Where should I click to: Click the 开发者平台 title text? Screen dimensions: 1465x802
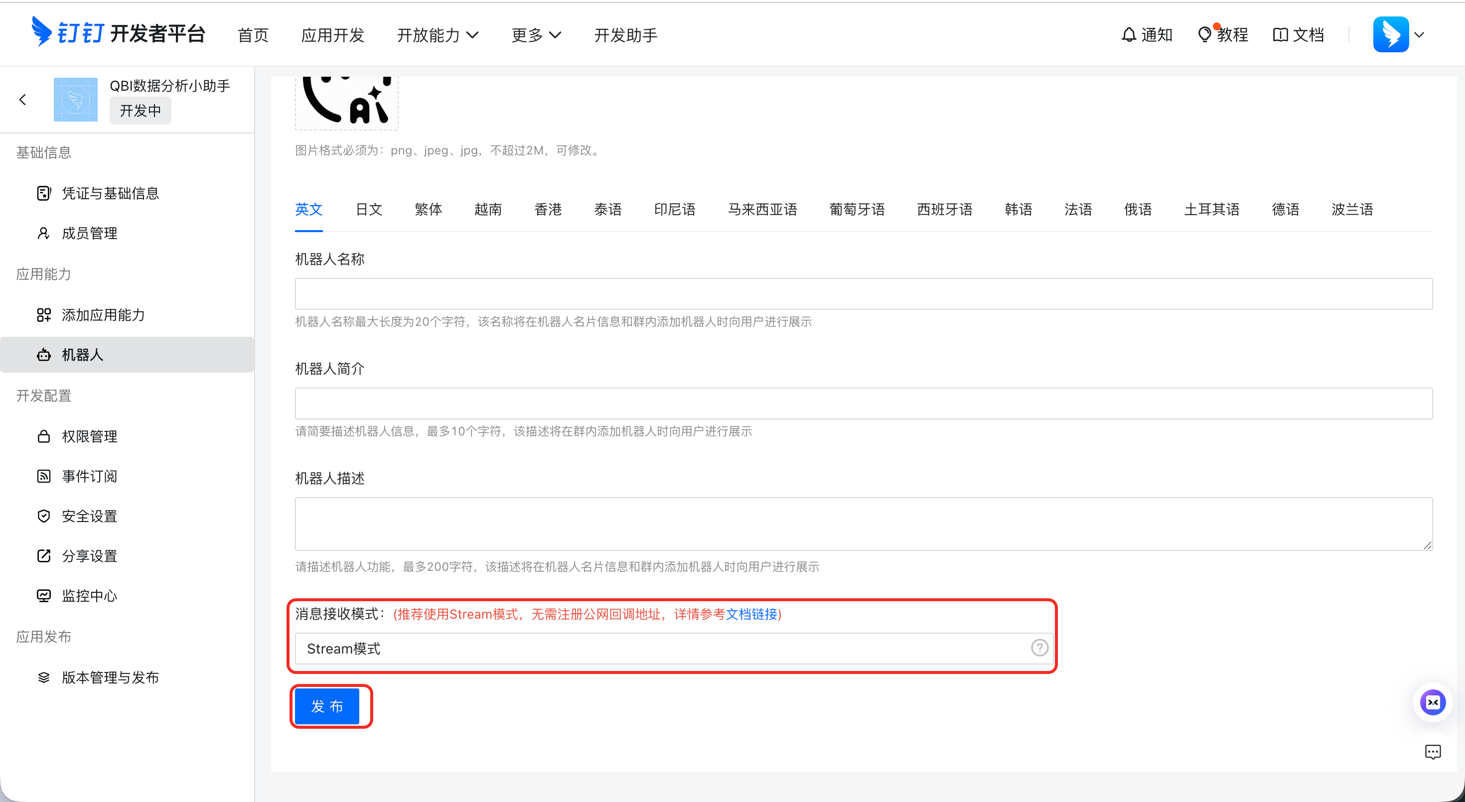click(157, 33)
